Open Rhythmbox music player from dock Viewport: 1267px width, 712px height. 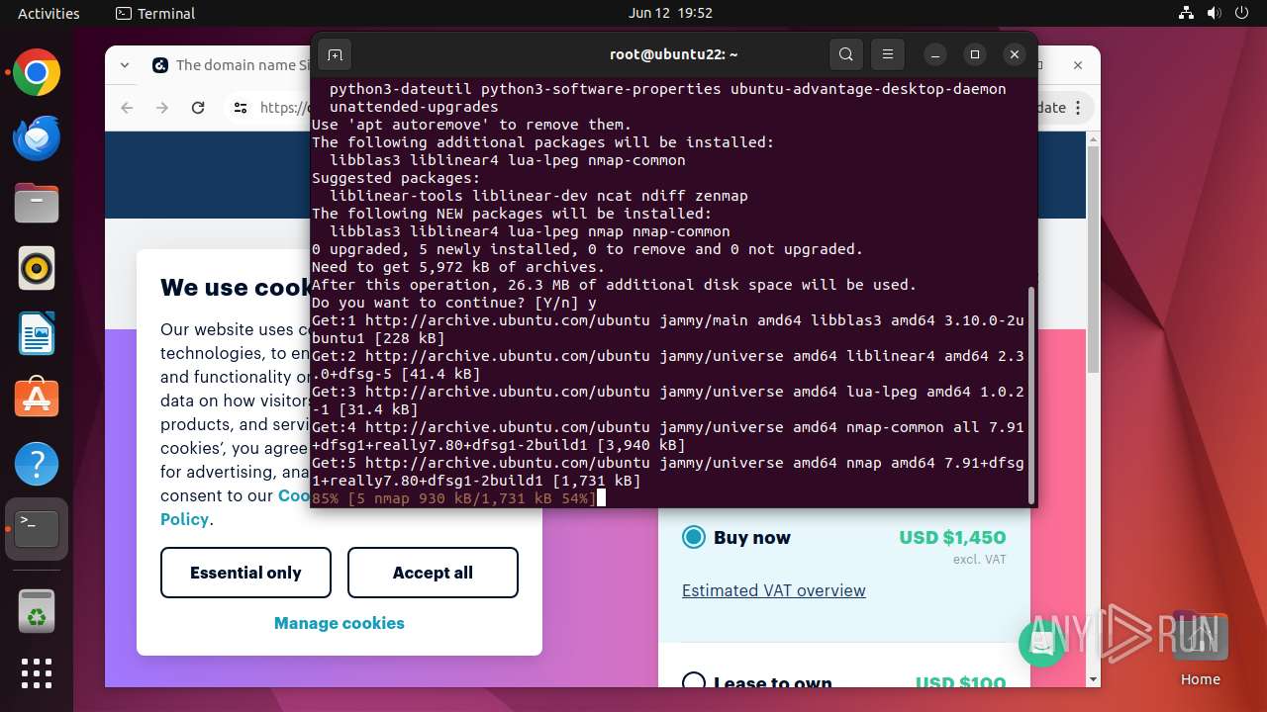click(x=37, y=268)
